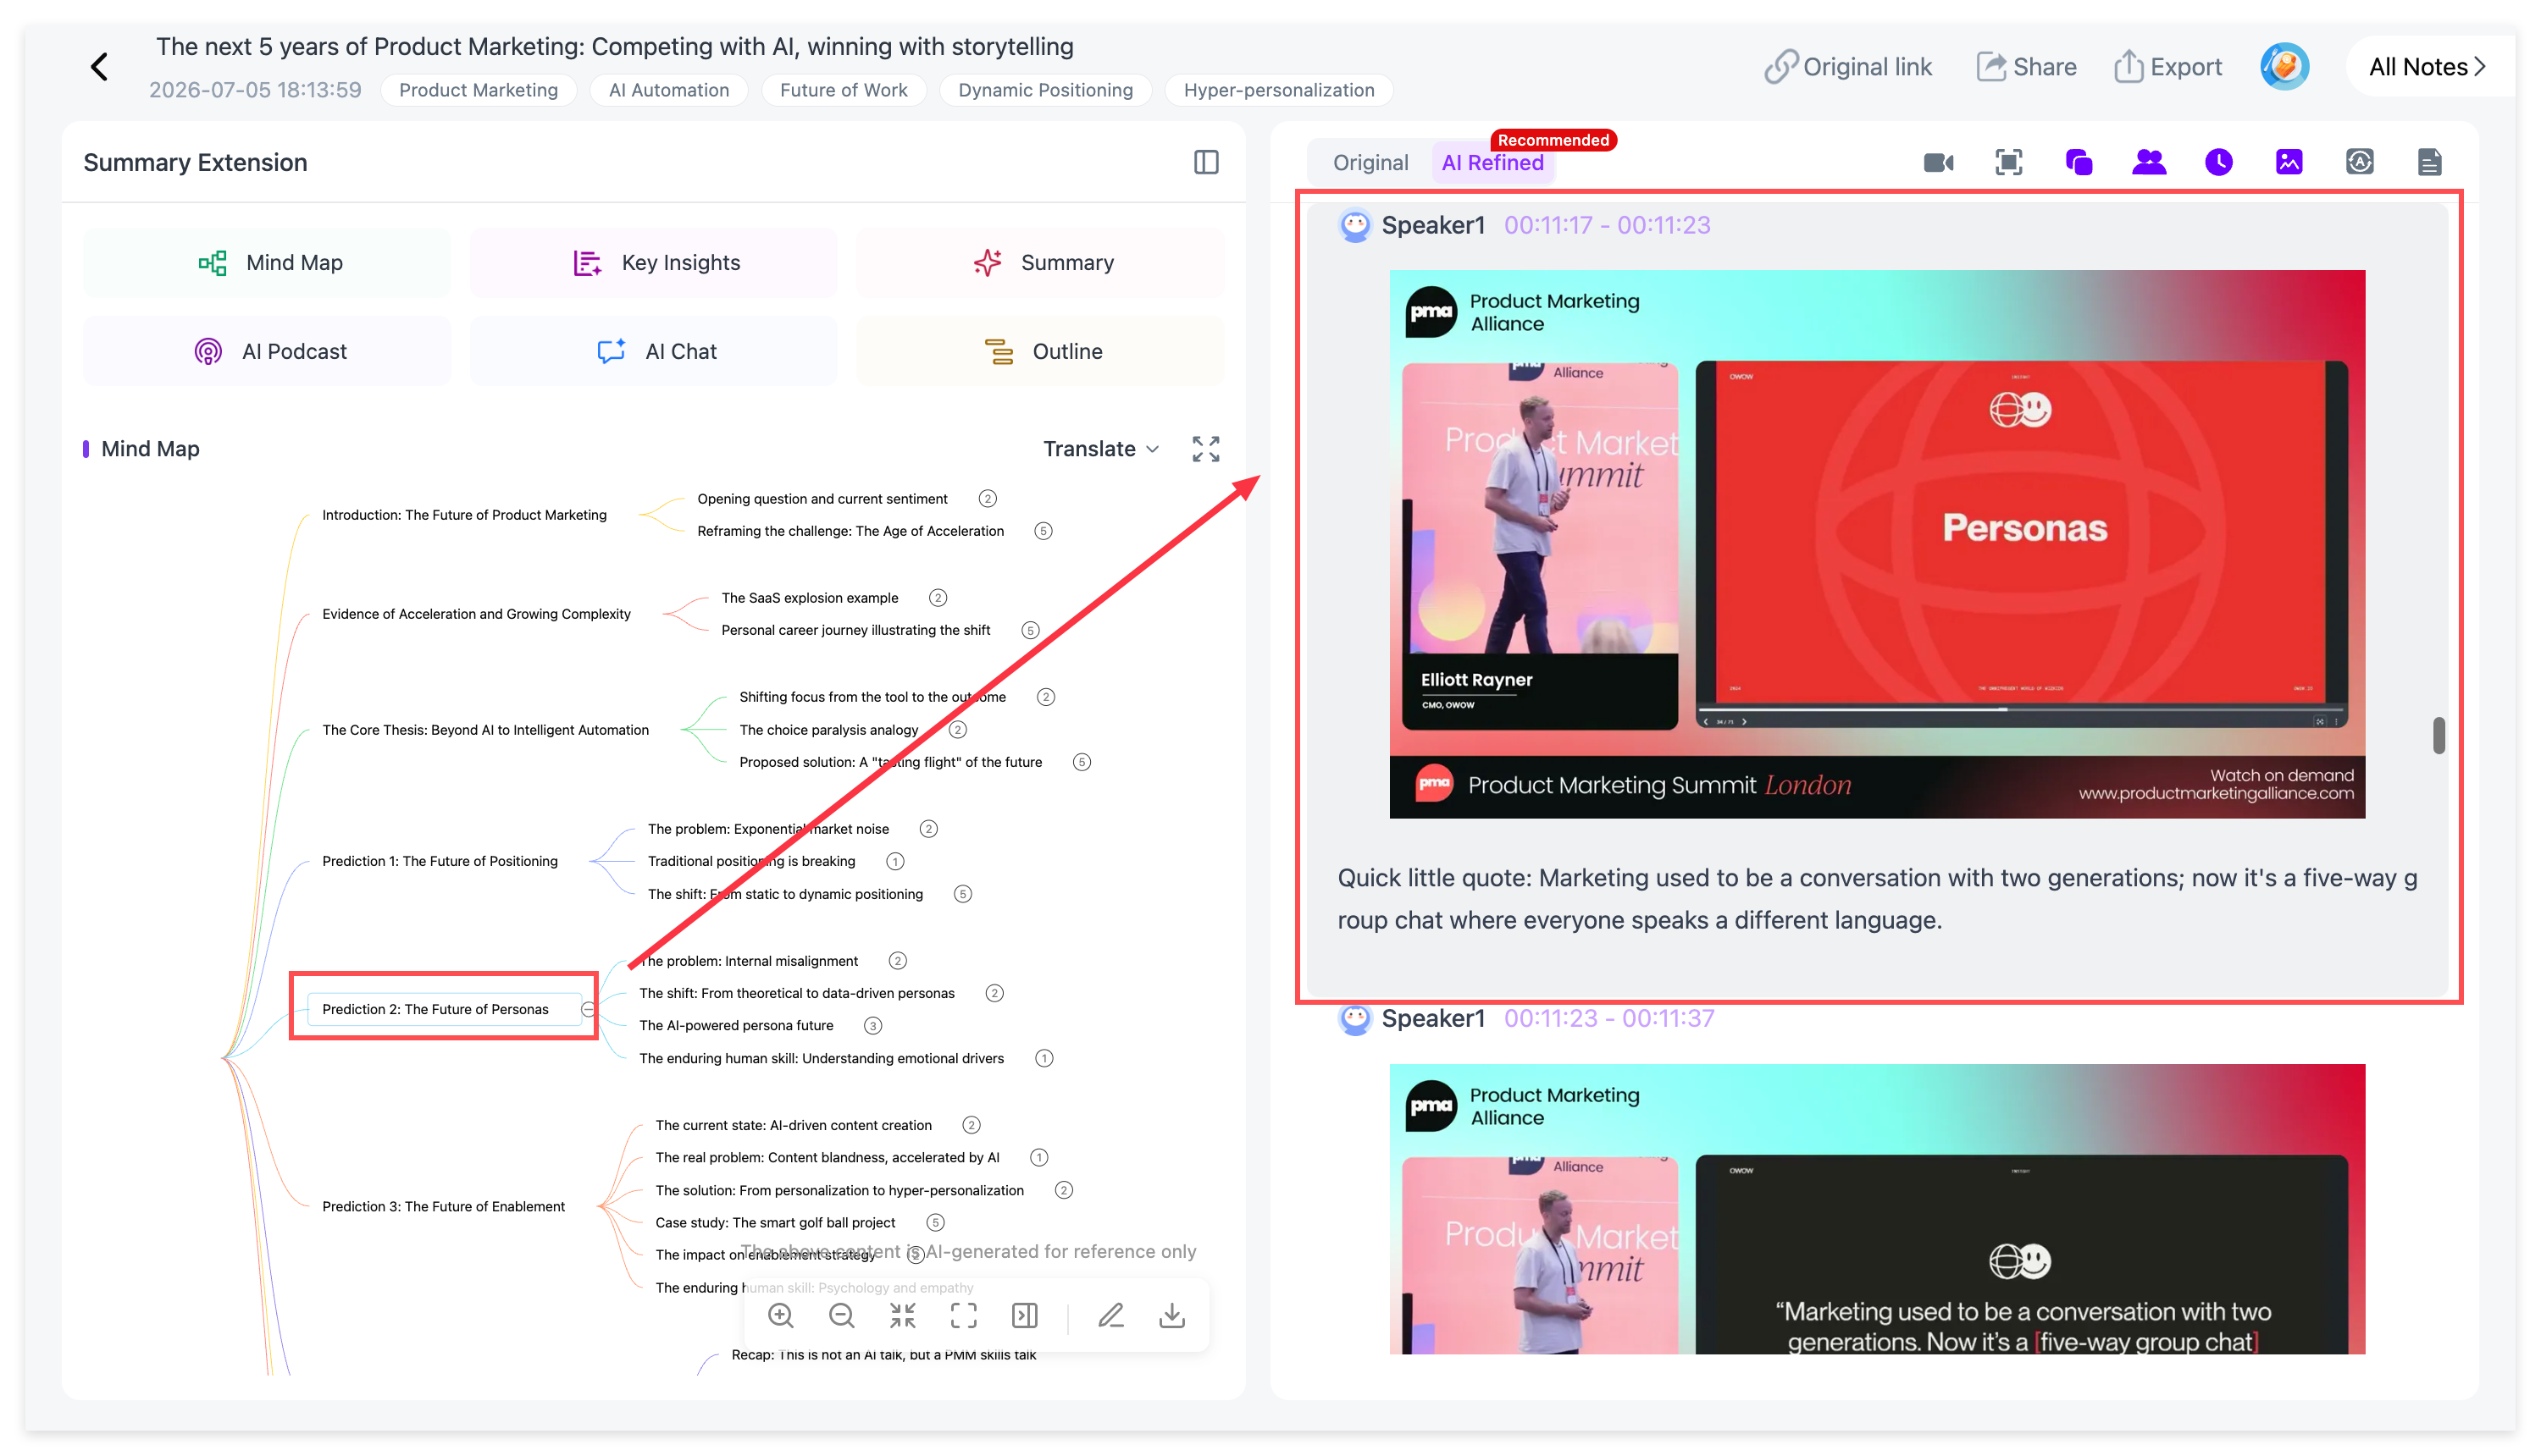This screenshot has width=2541, height=1456.
Task: Open Key Insights
Action: tap(653, 263)
